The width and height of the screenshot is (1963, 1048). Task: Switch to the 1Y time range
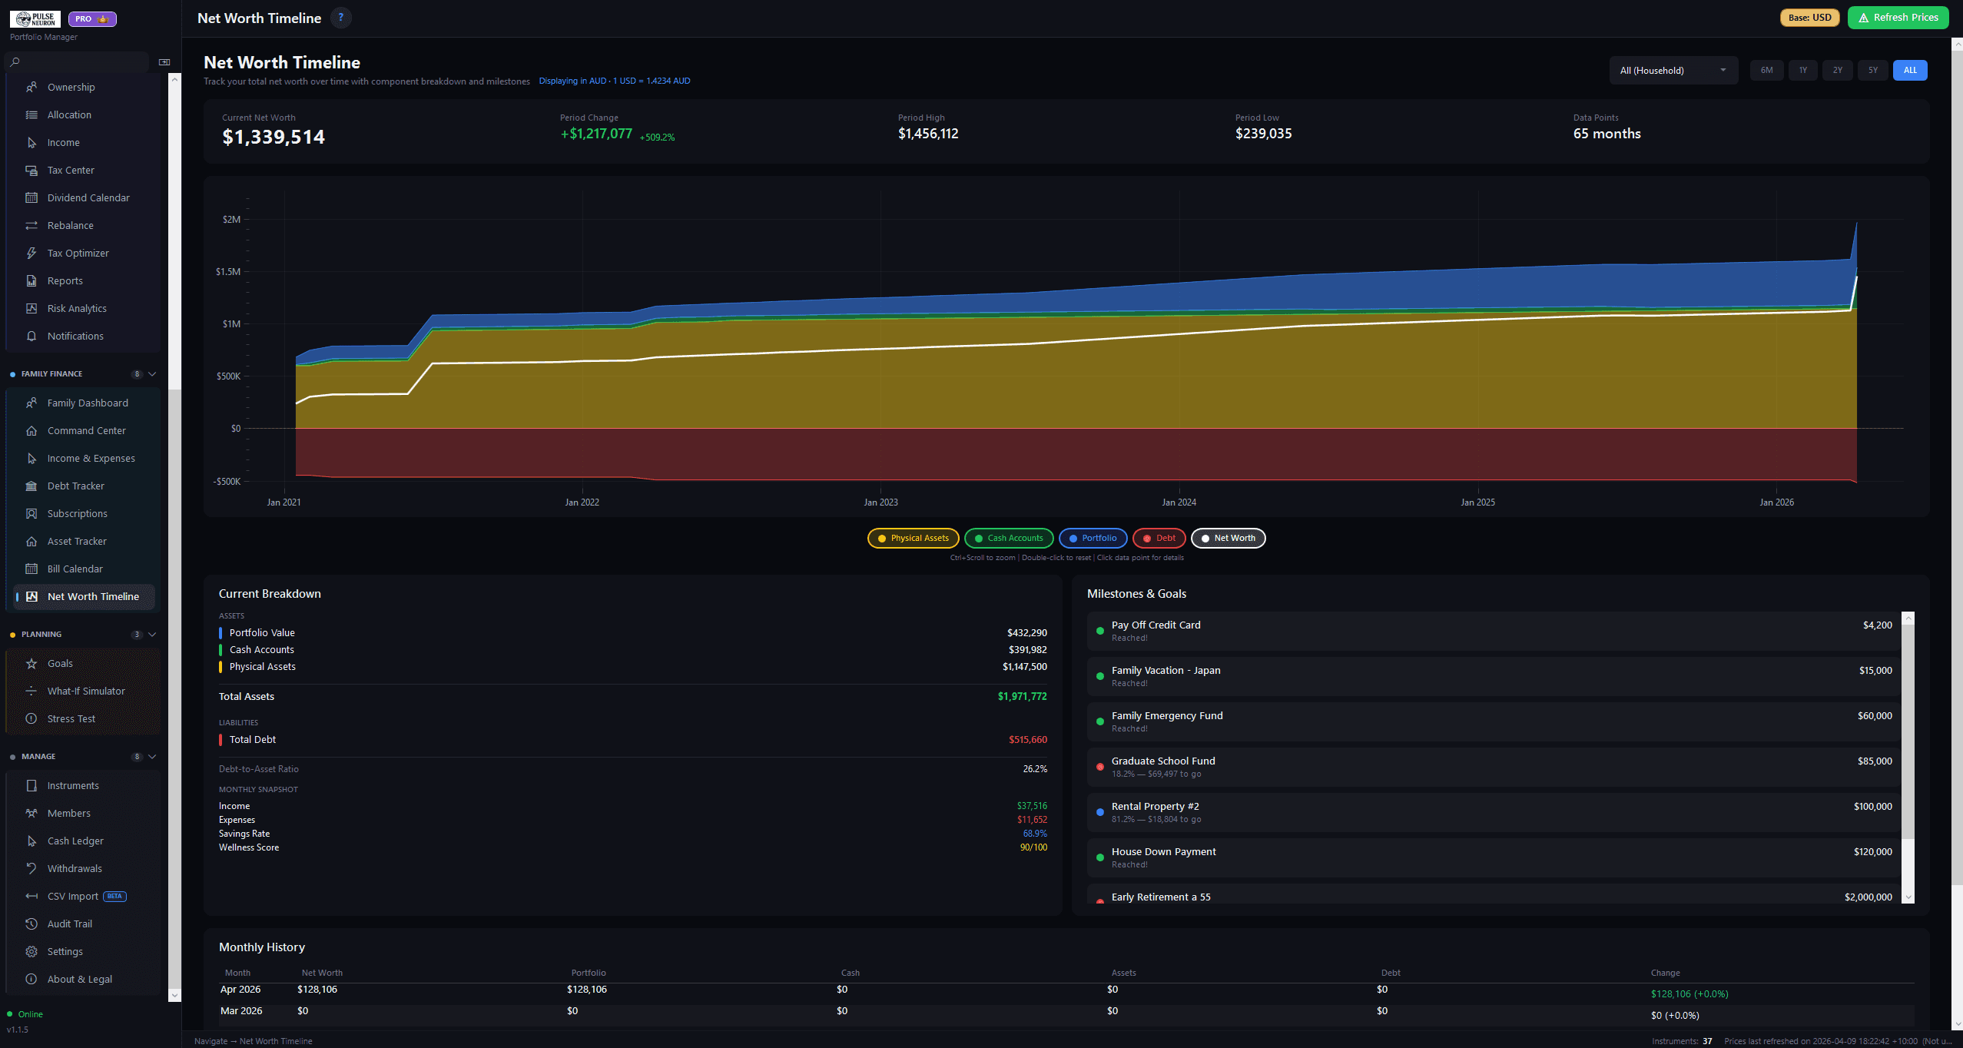coord(1802,70)
